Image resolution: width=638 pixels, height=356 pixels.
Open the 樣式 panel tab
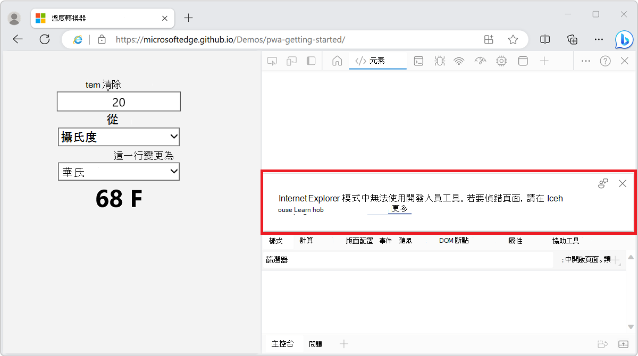(276, 240)
